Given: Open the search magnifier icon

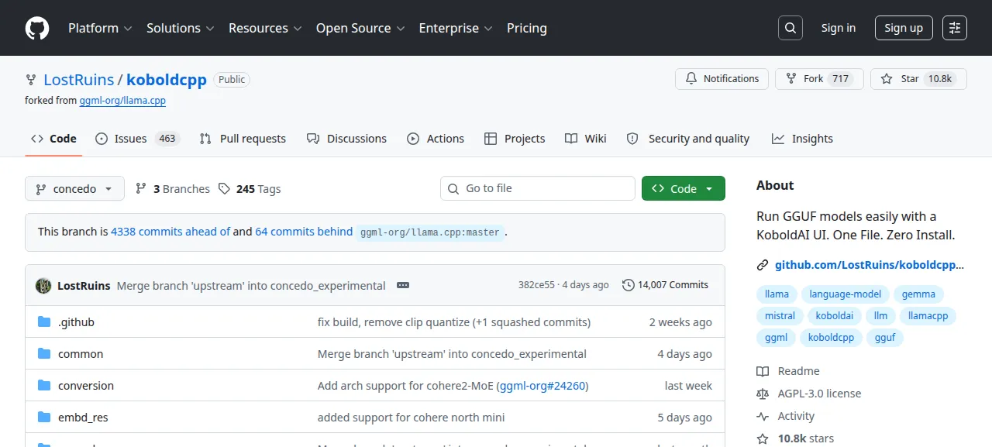Looking at the screenshot, I should tap(790, 28).
